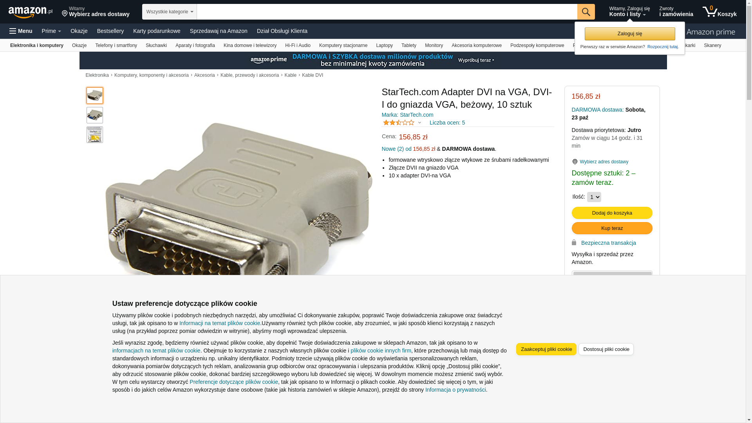
Task: Open Karty podarunkowe in the navigation
Action: click(157, 31)
